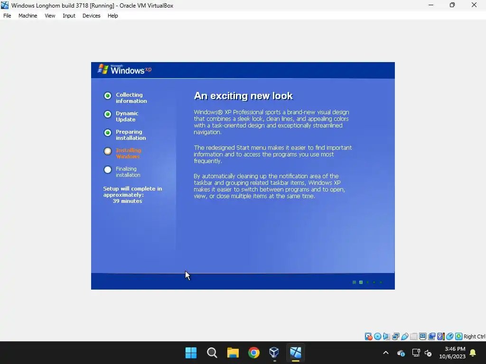Open the notification bell
Image resolution: width=486 pixels, height=364 pixels.
point(473,353)
